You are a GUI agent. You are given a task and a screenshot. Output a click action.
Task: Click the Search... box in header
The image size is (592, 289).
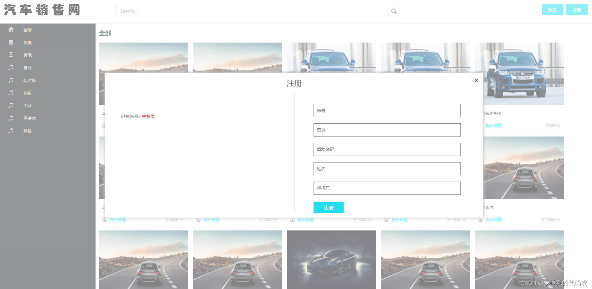point(258,11)
